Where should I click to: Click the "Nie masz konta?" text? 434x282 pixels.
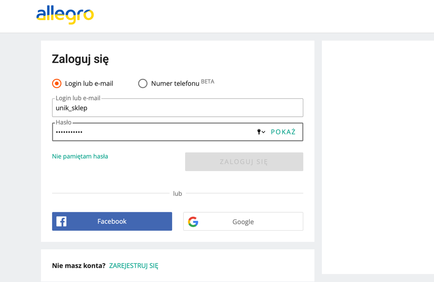click(79, 266)
